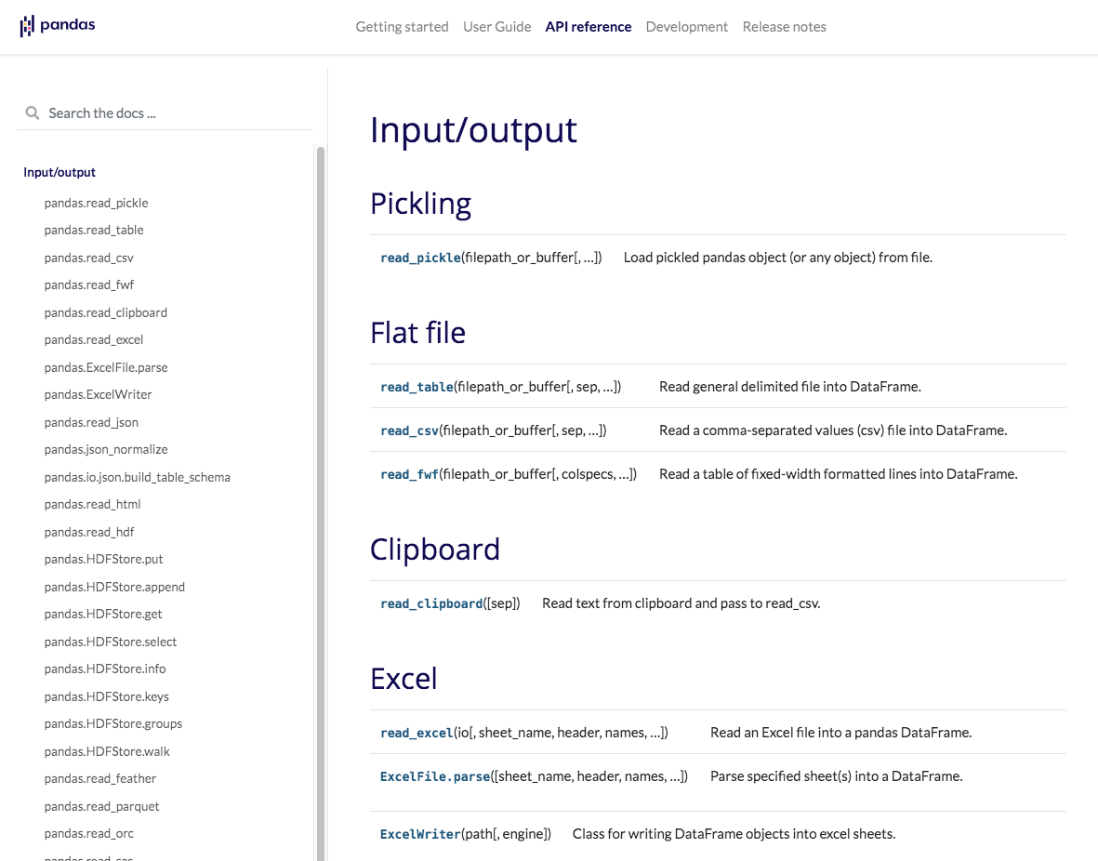Open pandas.read_clipboard in the sidebar

[106, 312]
